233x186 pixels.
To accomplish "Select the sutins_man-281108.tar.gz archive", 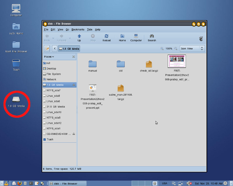I will pyautogui.click(x=121, y=88).
